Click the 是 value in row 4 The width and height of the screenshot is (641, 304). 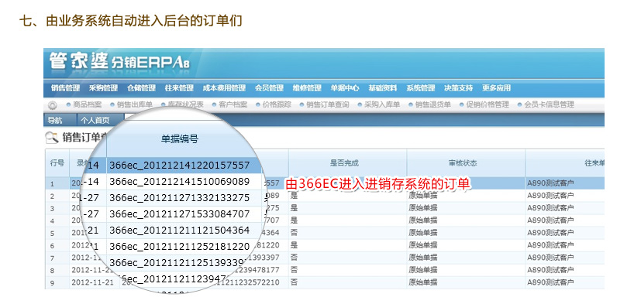[x=294, y=220]
